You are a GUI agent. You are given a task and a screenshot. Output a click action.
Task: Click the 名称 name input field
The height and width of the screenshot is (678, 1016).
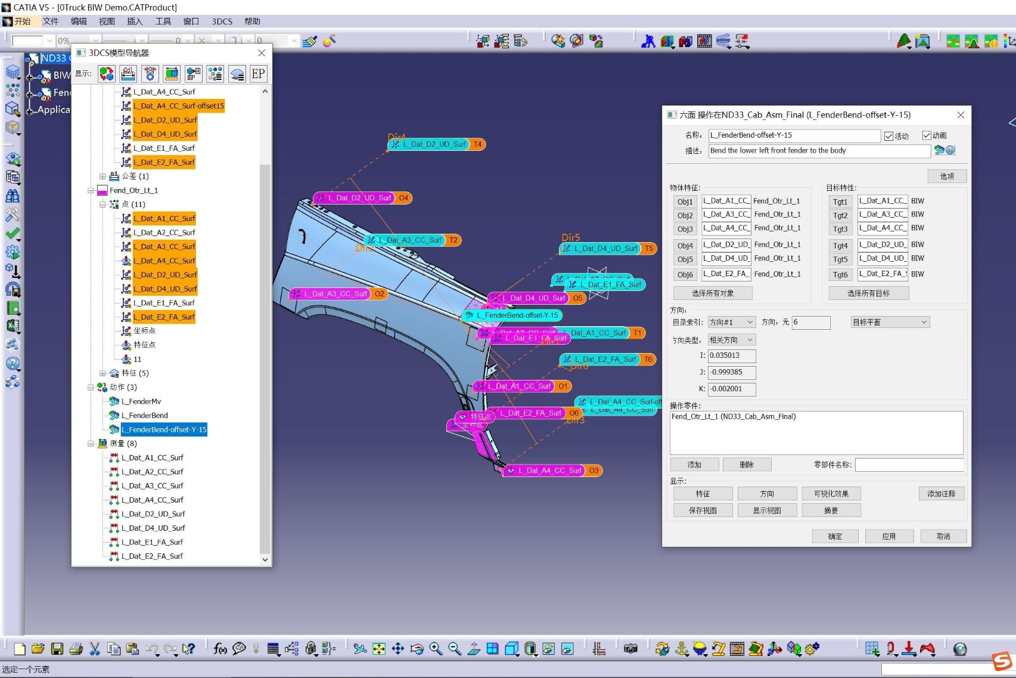click(x=794, y=135)
